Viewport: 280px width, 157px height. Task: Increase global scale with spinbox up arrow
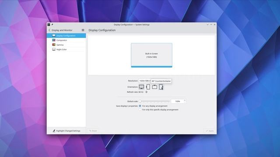click(x=185, y=100)
